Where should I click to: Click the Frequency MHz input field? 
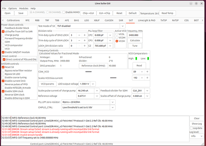135,35
